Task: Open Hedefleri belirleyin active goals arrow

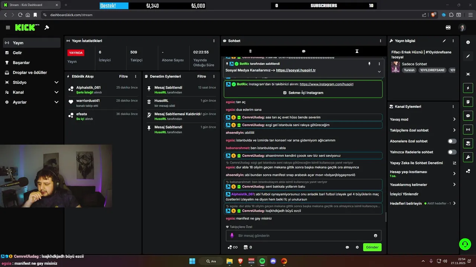Action: click(x=454, y=203)
